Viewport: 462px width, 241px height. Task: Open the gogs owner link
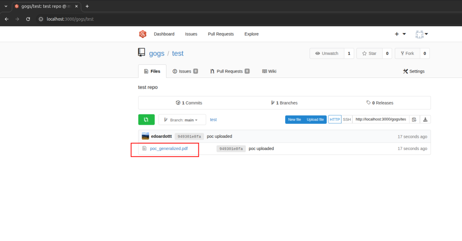coord(157,53)
